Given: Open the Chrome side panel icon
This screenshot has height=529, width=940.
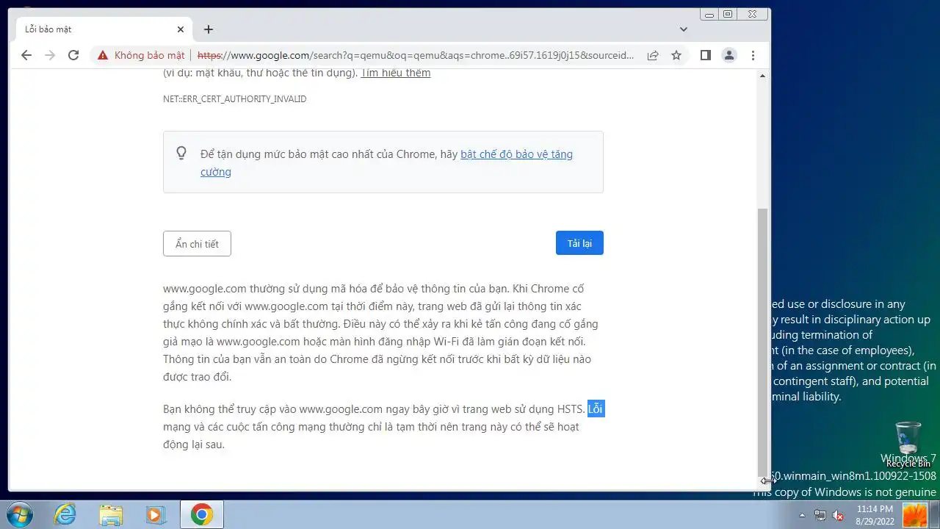Looking at the screenshot, I should [706, 55].
